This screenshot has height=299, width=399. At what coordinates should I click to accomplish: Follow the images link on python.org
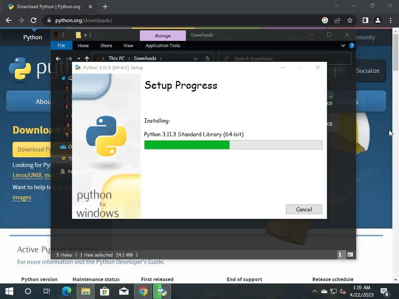pos(22,197)
